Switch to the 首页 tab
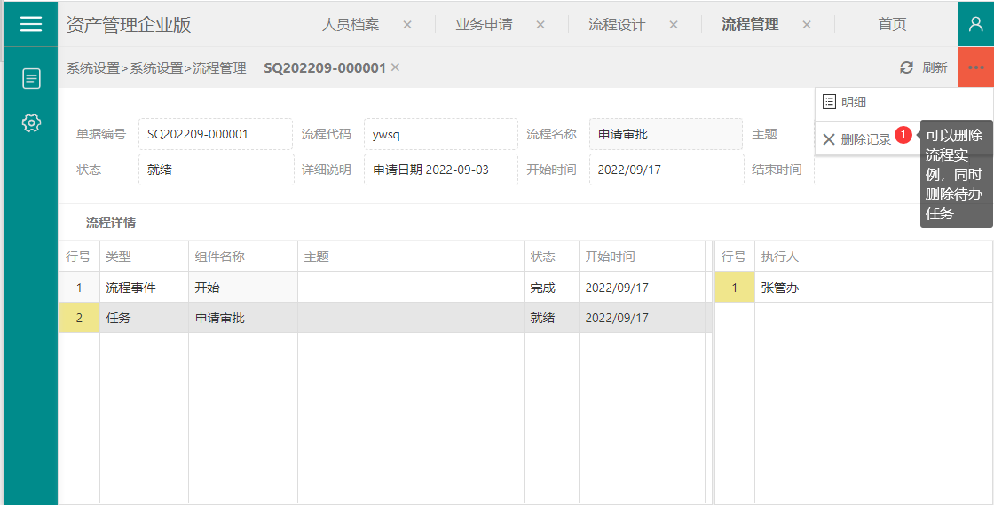994x505 pixels. pyautogui.click(x=892, y=25)
